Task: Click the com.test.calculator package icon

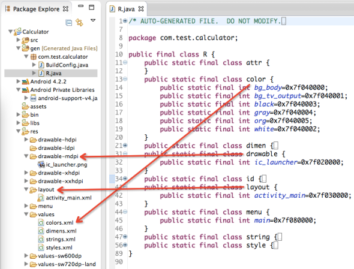Action: coord(34,56)
